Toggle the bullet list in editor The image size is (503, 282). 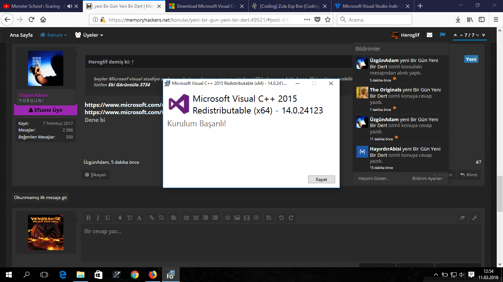[x=186, y=218]
